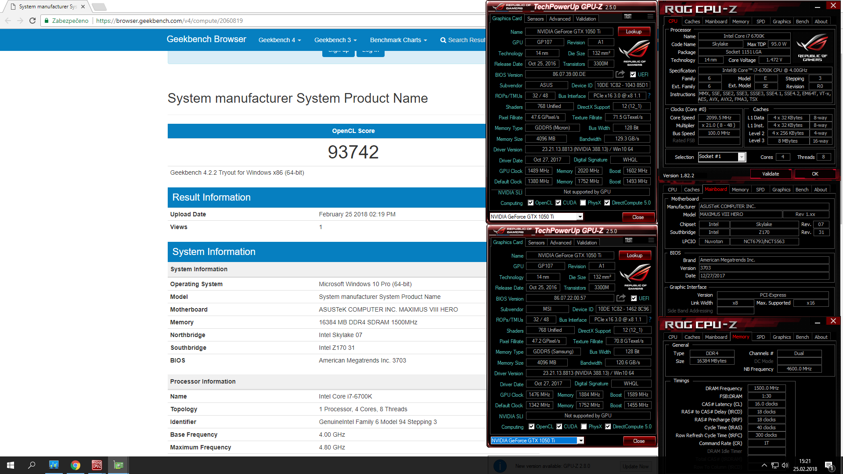
Task: Open the Action Center notifications
Action: (x=829, y=465)
